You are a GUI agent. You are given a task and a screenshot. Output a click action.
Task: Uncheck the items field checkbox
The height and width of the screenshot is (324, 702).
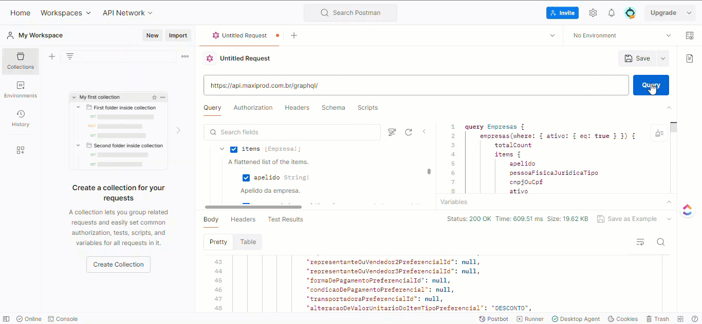coord(234,149)
